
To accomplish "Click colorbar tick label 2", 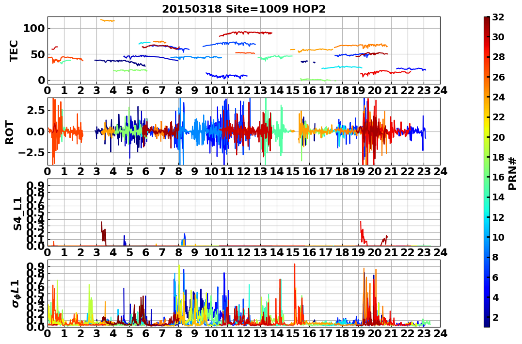I will [495, 317].
